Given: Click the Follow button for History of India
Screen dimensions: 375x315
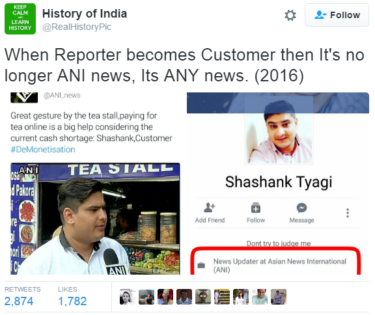Looking at the screenshot, I should (x=337, y=15).
